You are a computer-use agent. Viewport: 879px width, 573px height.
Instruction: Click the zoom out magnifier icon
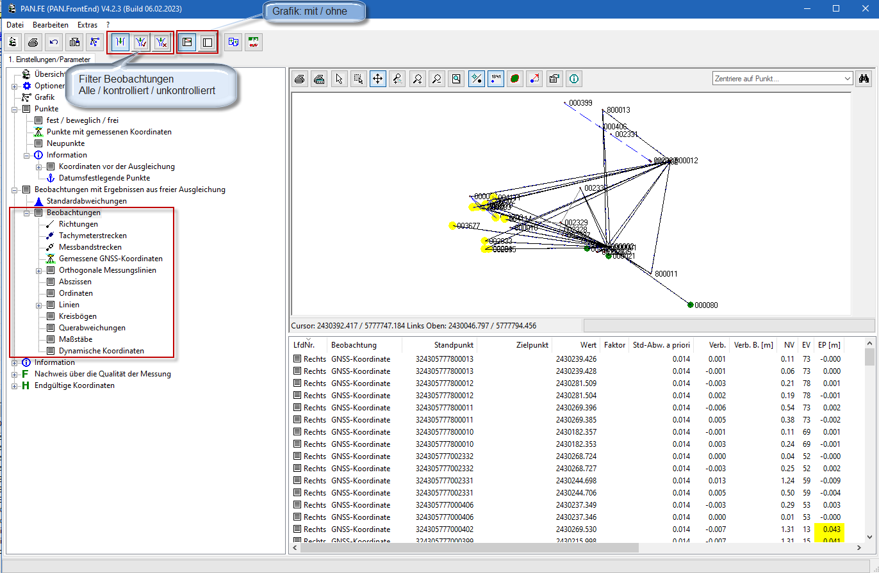[437, 79]
